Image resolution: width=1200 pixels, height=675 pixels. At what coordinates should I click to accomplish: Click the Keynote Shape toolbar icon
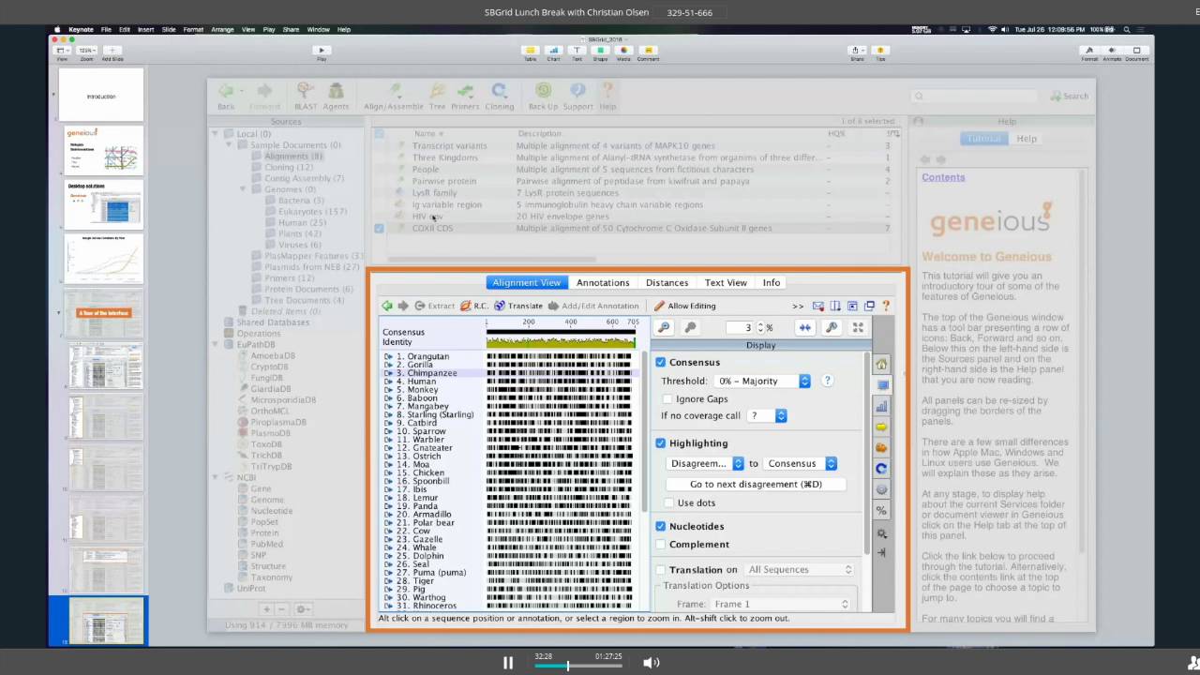pos(600,50)
